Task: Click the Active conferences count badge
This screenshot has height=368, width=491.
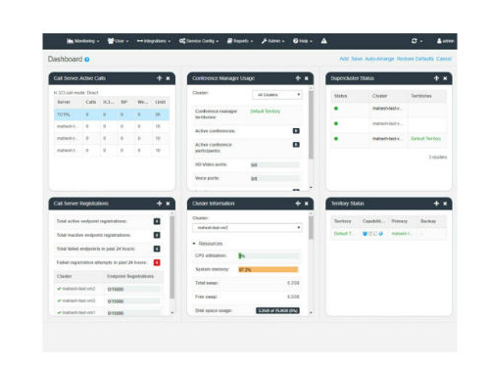Action: [296, 131]
